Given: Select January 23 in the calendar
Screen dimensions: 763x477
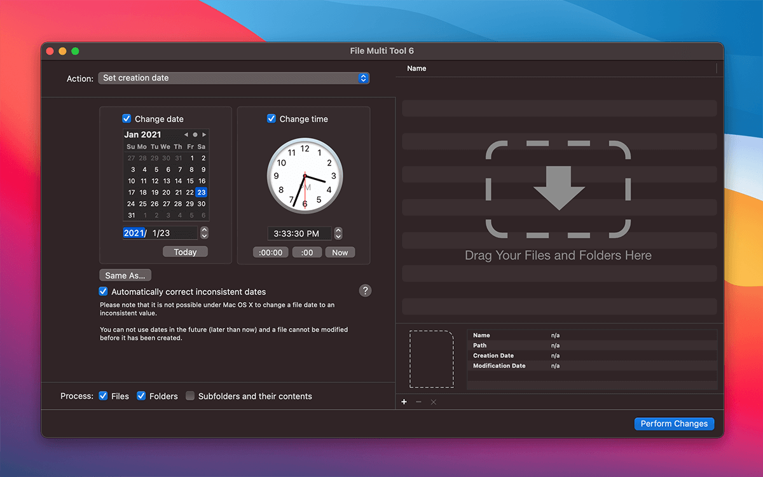Looking at the screenshot, I should (x=202, y=192).
